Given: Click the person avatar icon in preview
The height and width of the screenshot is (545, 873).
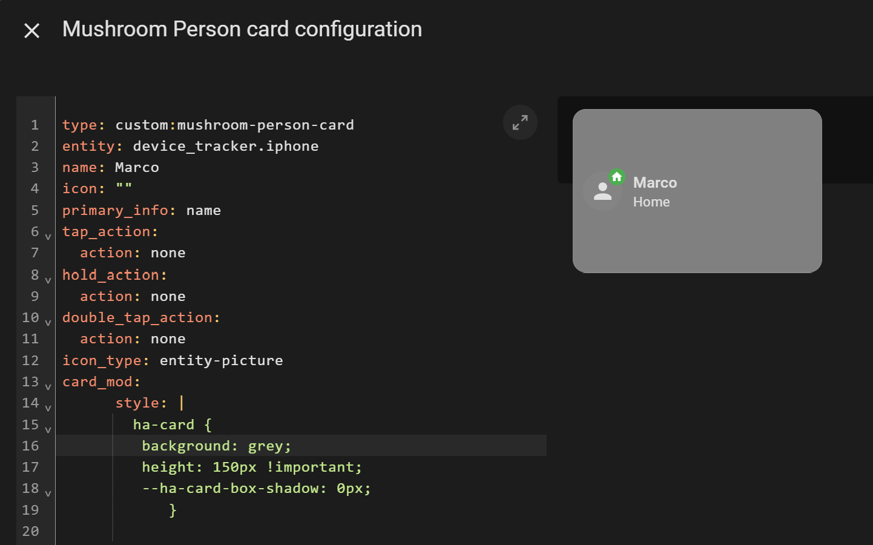Looking at the screenshot, I should pyautogui.click(x=602, y=191).
